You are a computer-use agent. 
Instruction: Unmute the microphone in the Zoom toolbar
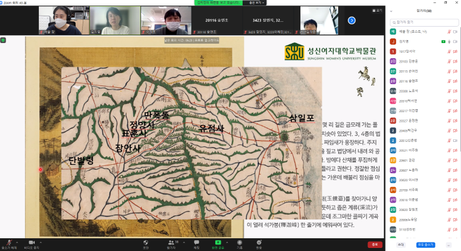coord(9,244)
